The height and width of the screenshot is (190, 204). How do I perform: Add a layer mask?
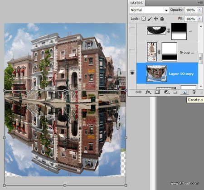tap(157, 92)
